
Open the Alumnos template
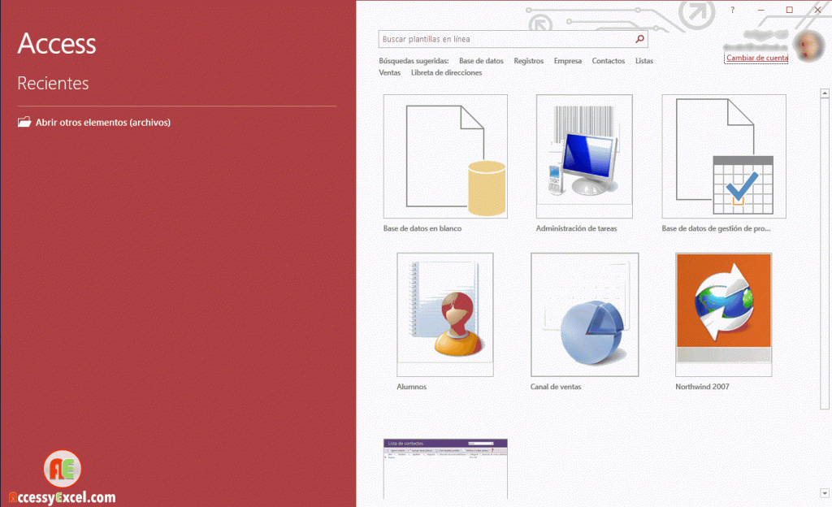(x=444, y=314)
